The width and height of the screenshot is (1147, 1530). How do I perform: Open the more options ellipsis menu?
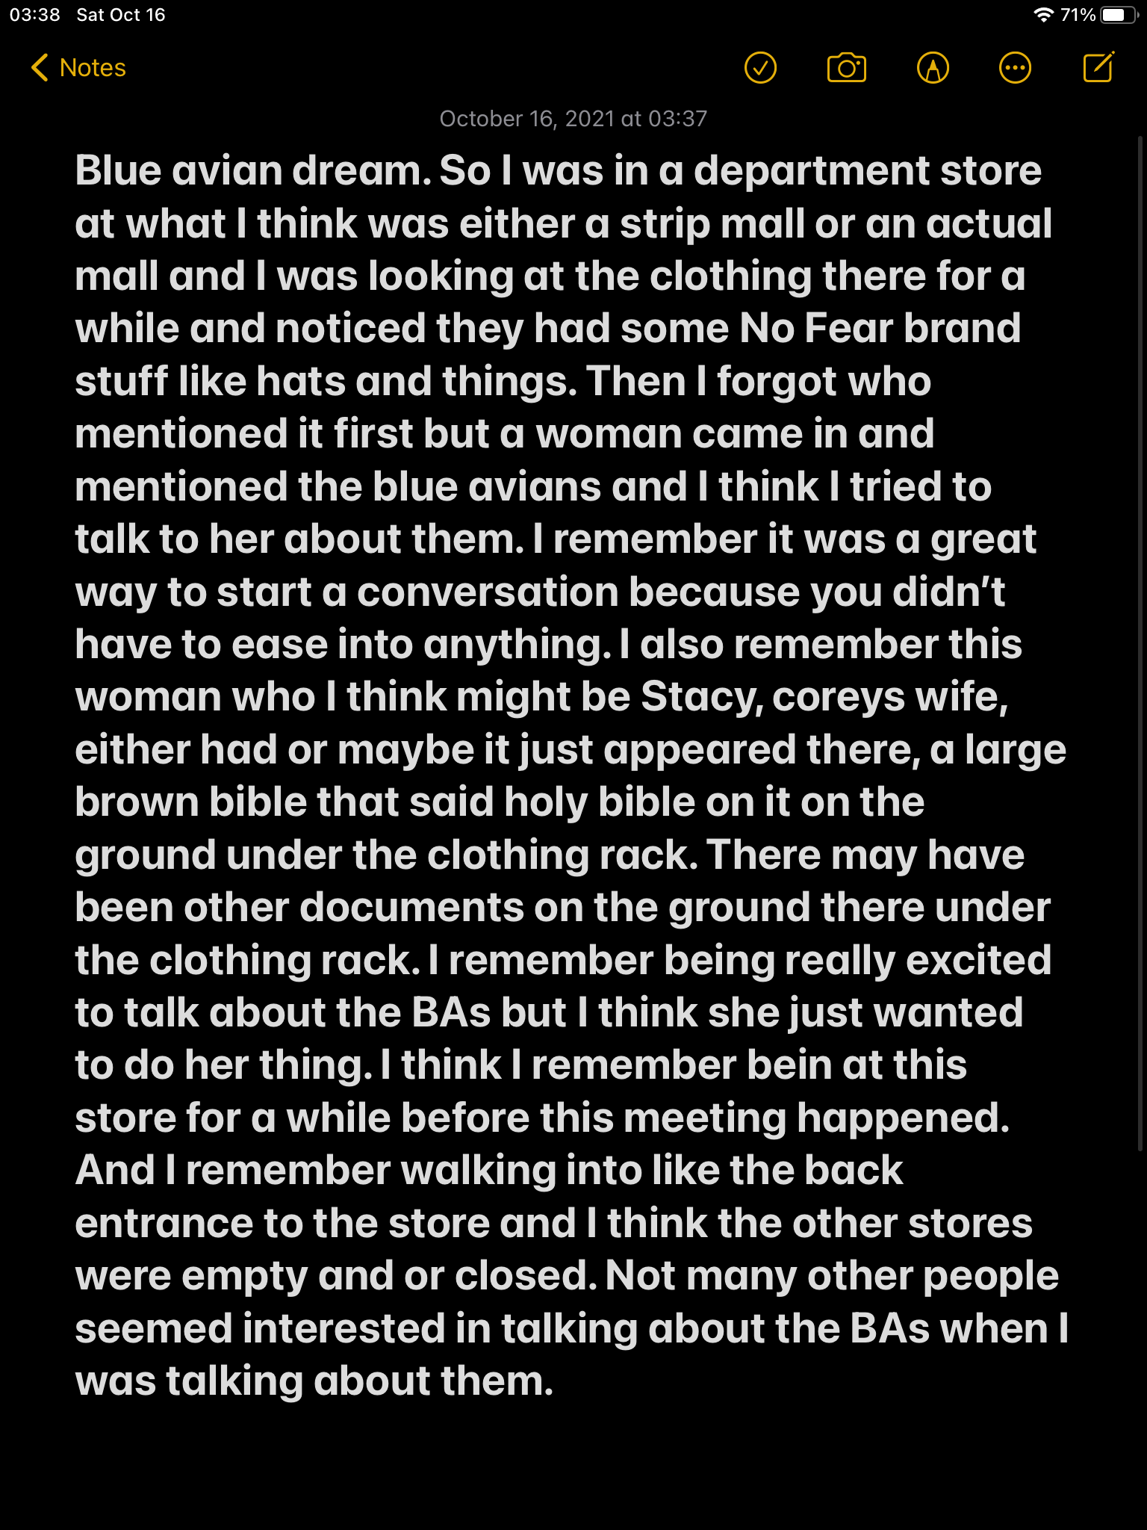click(x=1015, y=68)
